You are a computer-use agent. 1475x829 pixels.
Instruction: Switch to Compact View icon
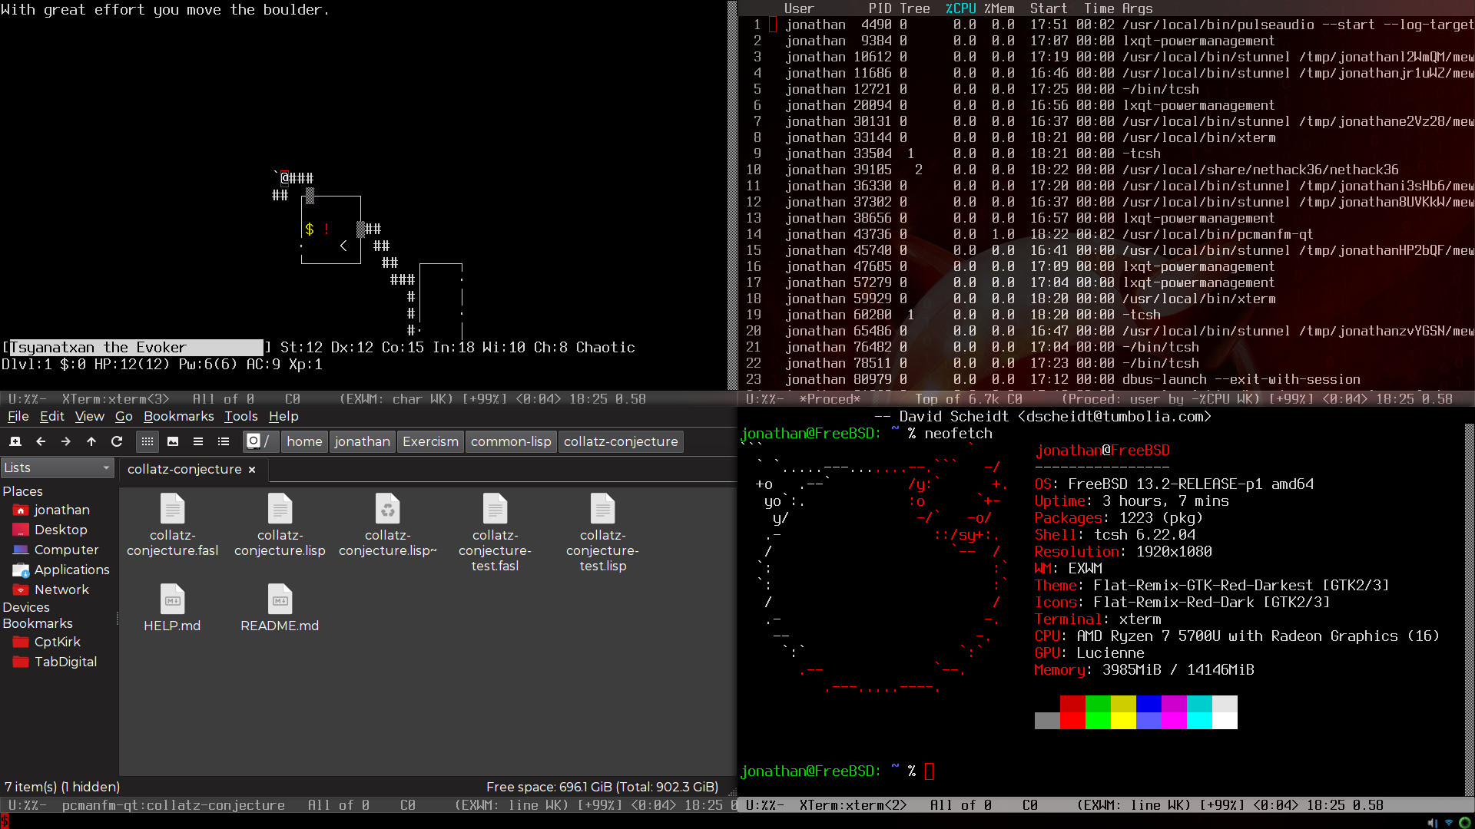(198, 441)
